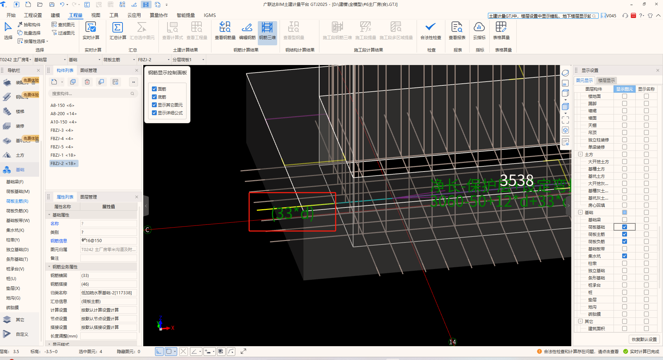Switch to the 图纸管理 tab
The image size is (663, 360).
[x=89, y=70]
